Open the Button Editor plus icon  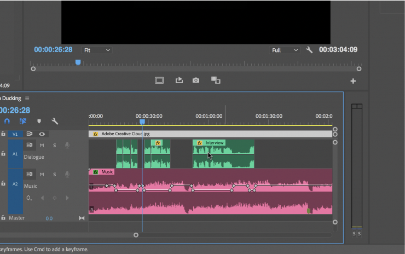[353, 81]
